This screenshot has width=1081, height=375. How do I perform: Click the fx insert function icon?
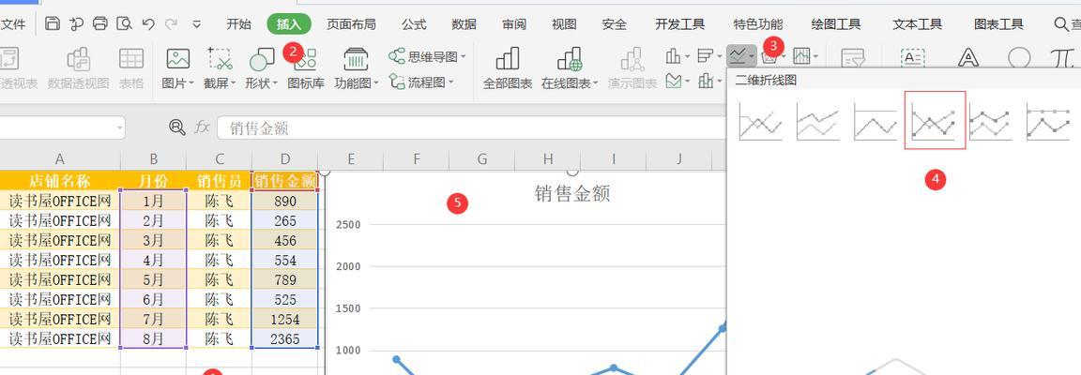[202, 127]
